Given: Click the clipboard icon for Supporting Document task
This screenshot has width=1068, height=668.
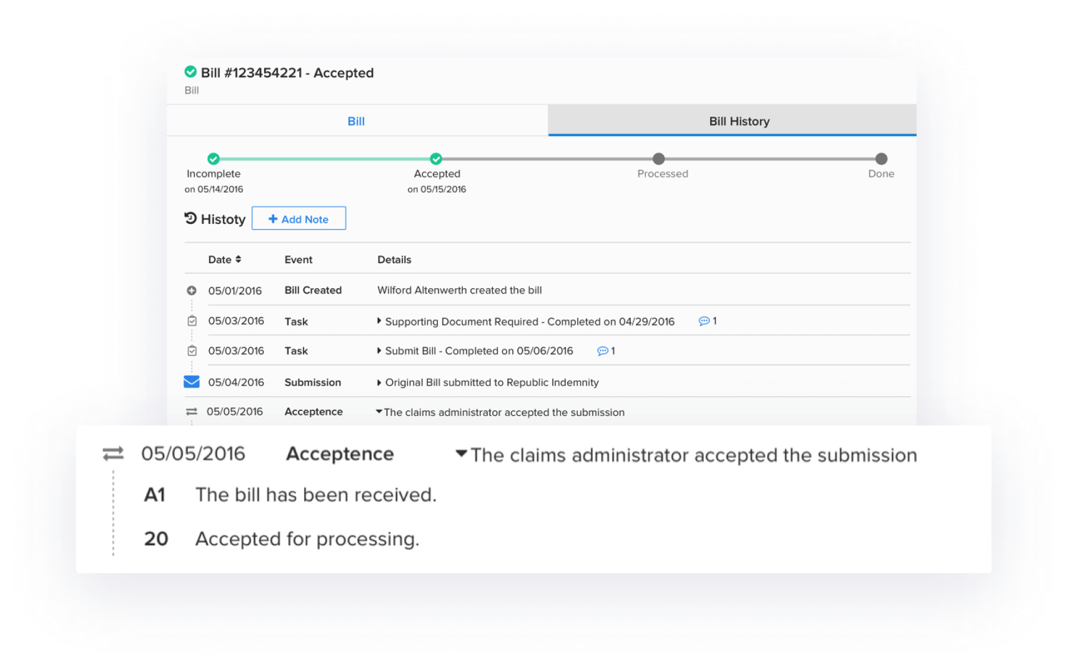Looking at the screenshot, I should (192, 321).
